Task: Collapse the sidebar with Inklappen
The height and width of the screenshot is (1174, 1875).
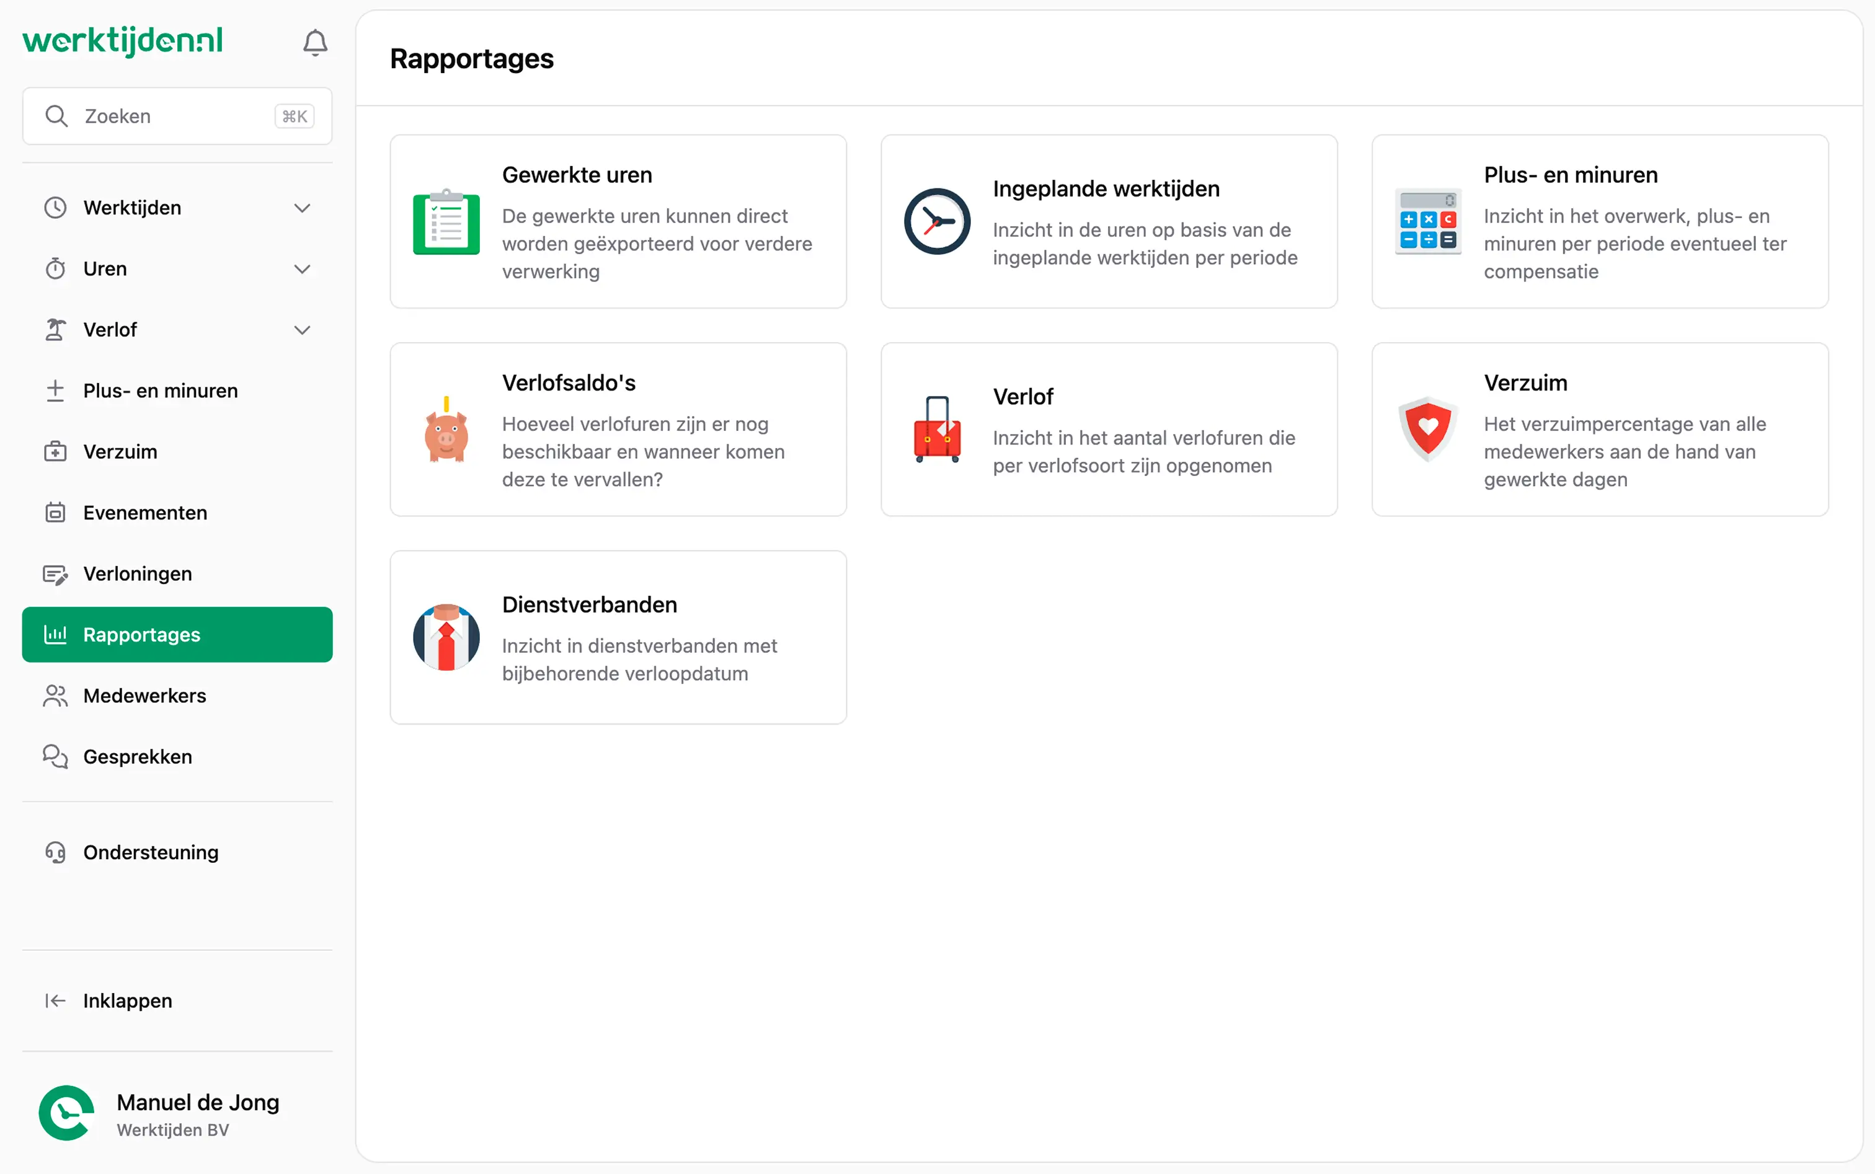Action: (177, 1000)
